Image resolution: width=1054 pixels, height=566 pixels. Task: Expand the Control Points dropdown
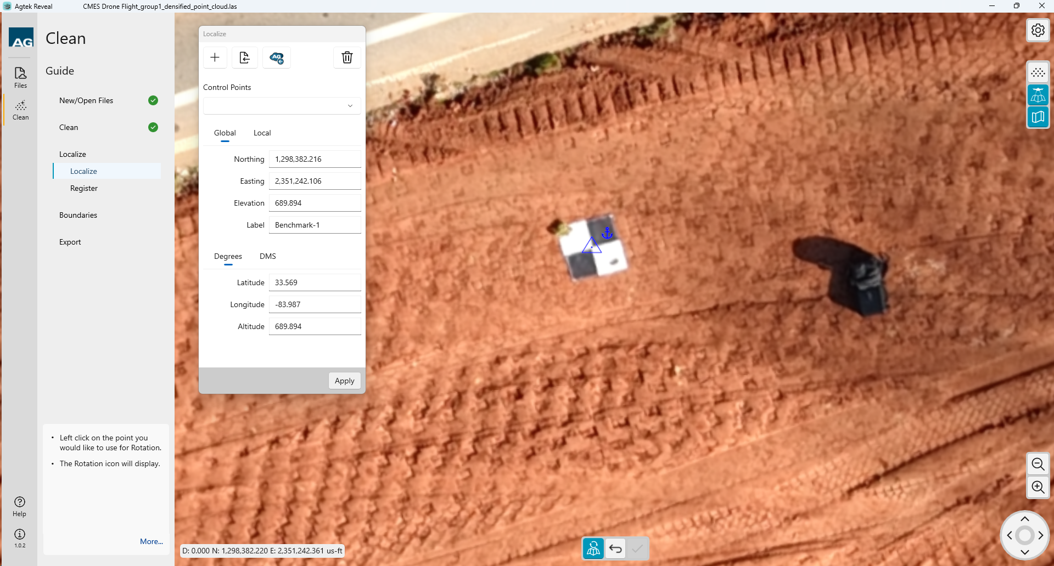pyautogui.click(x=282, y=106)
